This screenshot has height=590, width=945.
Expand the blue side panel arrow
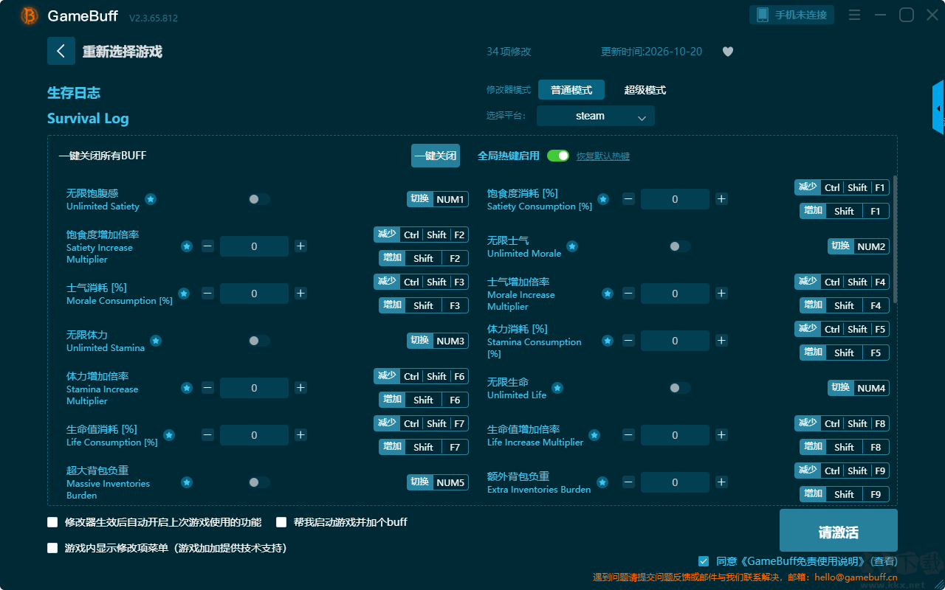tap(938, 108)
